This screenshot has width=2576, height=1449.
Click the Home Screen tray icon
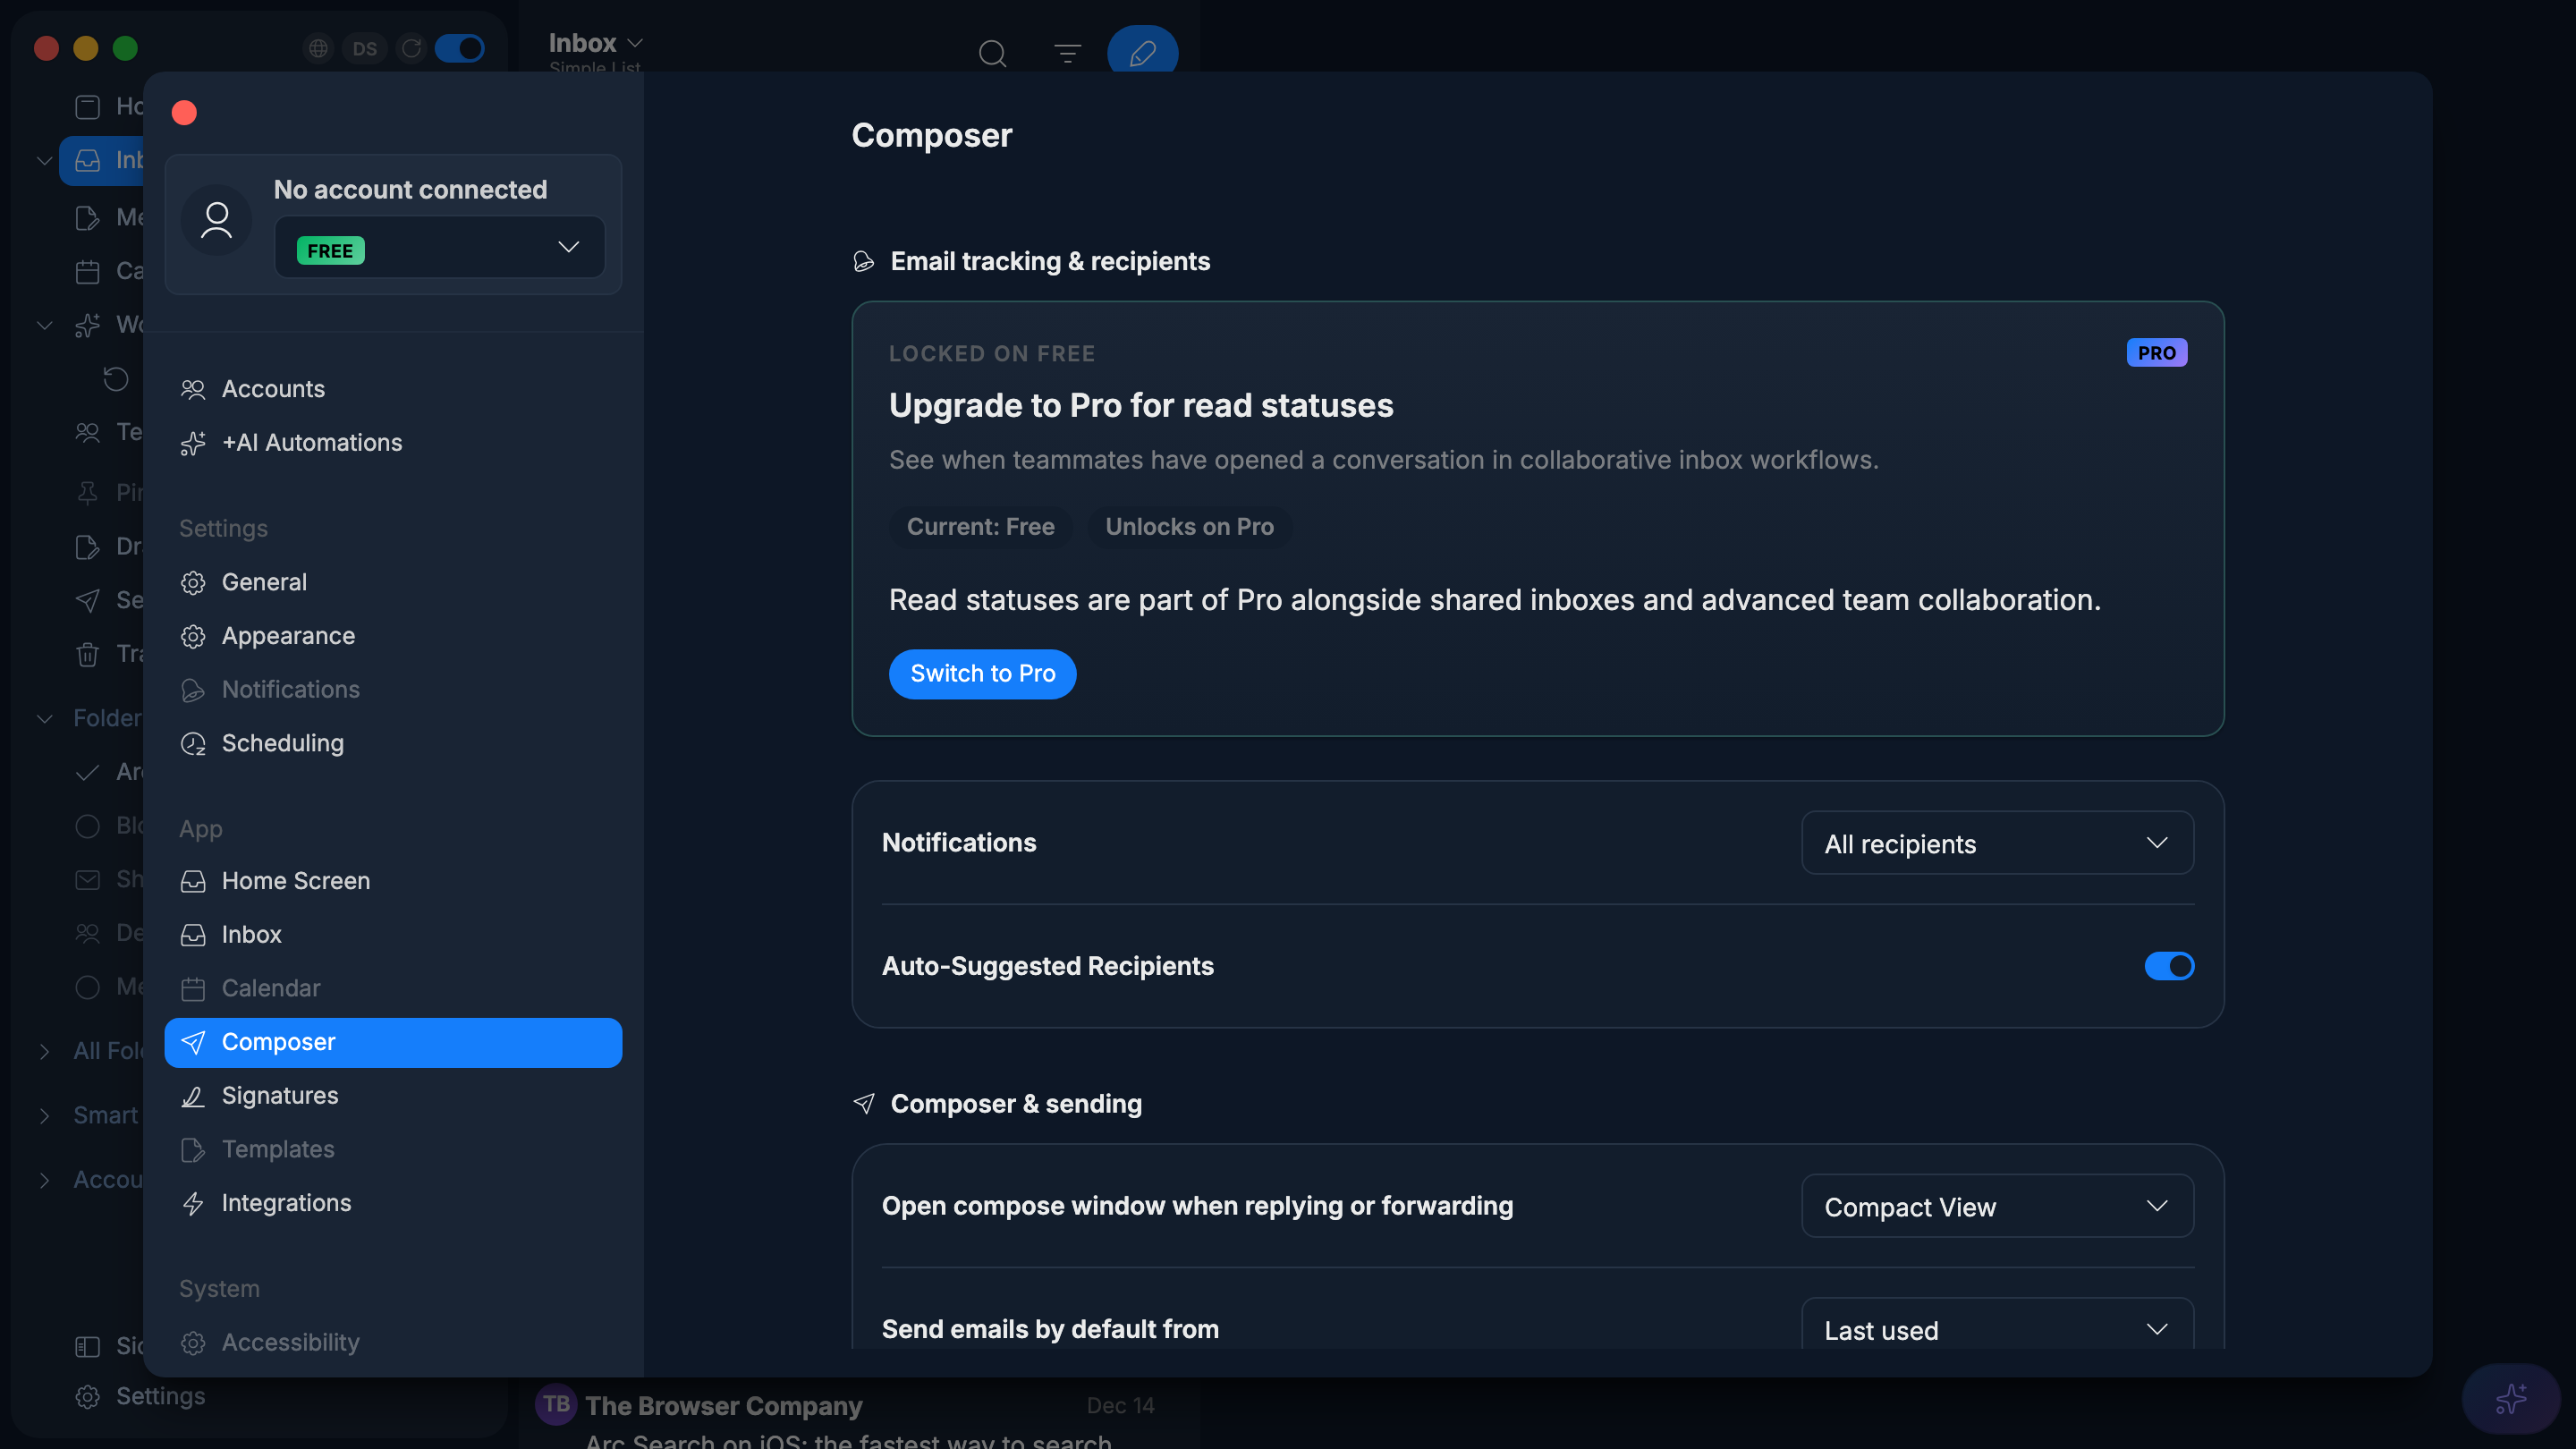(x=193, y=881)
